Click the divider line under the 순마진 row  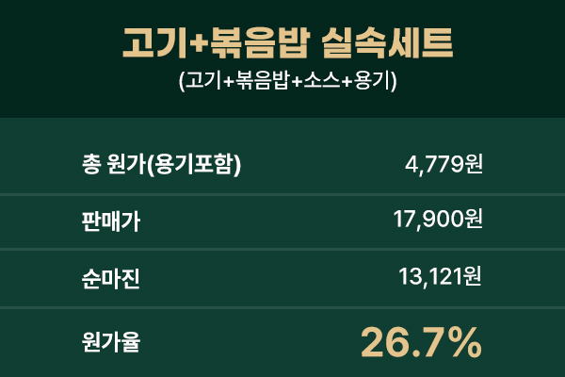point(282,308)
